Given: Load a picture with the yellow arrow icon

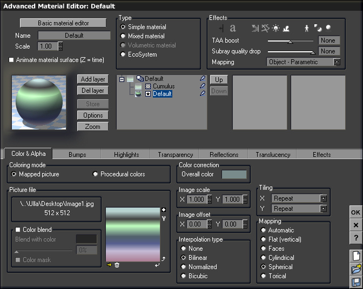Looking at the screenshot, I should point(109,265).
